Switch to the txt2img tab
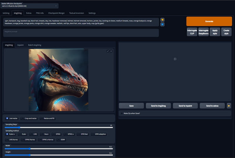Viewport: 235px width, 158px height. point(6,13)
